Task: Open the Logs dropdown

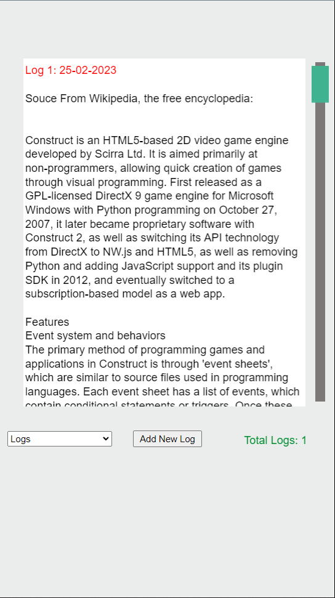Action: pyautogui.click(x=60, y=438)
